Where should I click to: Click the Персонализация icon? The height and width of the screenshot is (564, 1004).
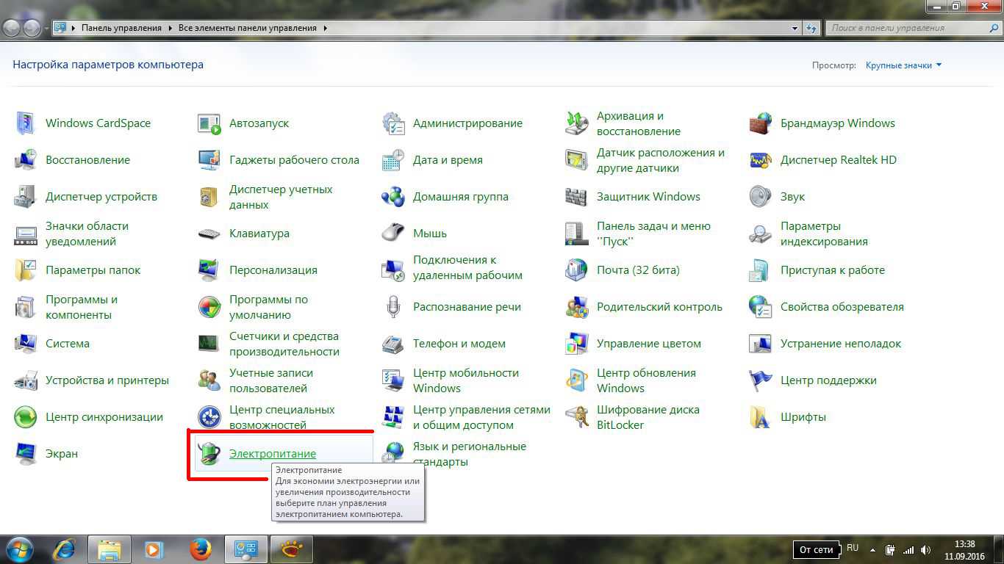[209, 270]
